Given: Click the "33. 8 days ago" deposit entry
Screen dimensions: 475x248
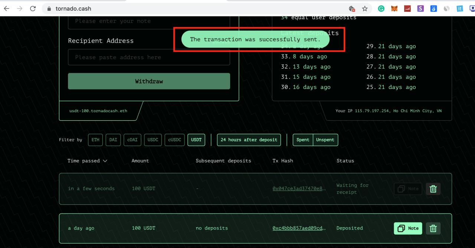Looking at the screenshot, I should [x=304, y=57].
